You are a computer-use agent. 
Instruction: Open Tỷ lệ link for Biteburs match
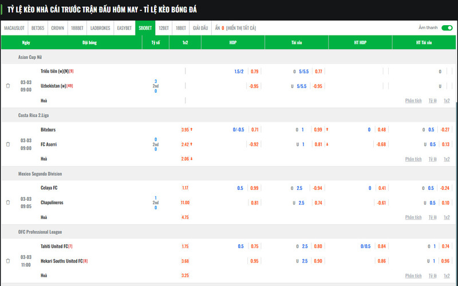(x=432, y=159)
